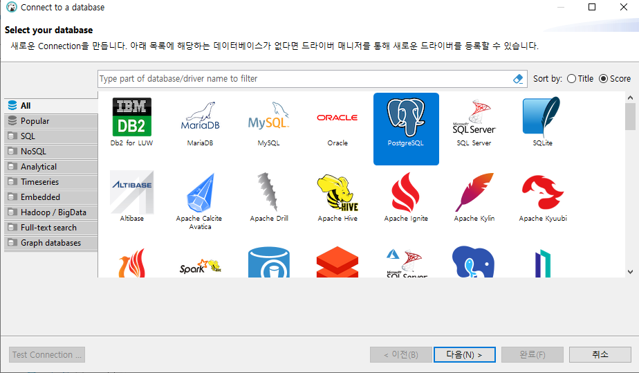639x373 pixels.
Task: Select the Db2 for LUW database icon
Action: click(131, 117)
